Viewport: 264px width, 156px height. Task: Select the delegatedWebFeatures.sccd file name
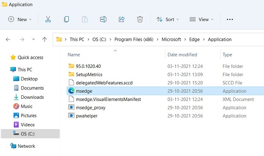(104, 83)
